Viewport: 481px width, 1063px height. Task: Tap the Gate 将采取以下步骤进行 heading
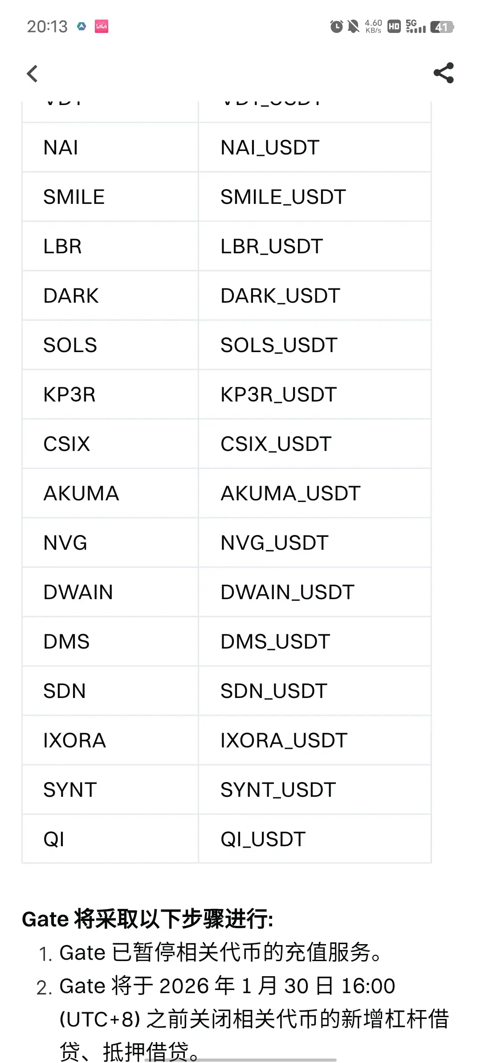click(x=147, y=919)
